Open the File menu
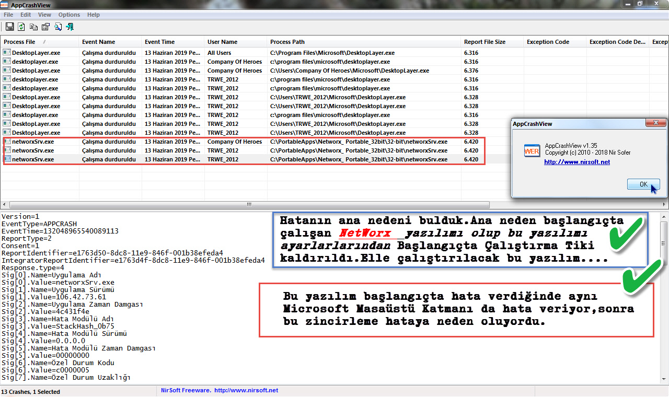 tap(8, 15)
